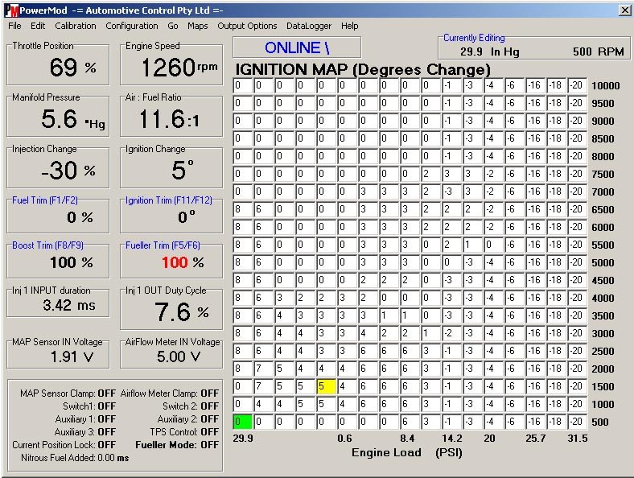The height and width of the screenshot is (478, 634).
Task: Click the 2000 RPM row label
Action: click(x=603, y=369)
